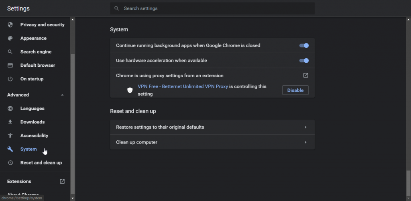Open VPN Free - Betternet extension link

click(x=183, y=86)
